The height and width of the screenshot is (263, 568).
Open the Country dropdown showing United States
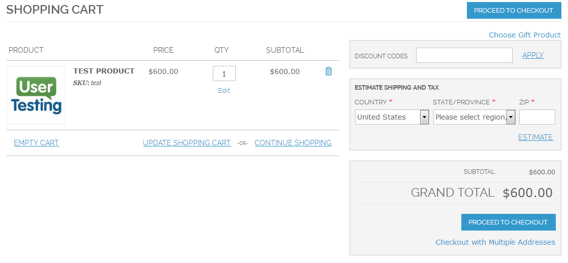click(x=388, y=117)
